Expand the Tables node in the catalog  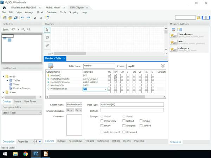pos(7,80)
